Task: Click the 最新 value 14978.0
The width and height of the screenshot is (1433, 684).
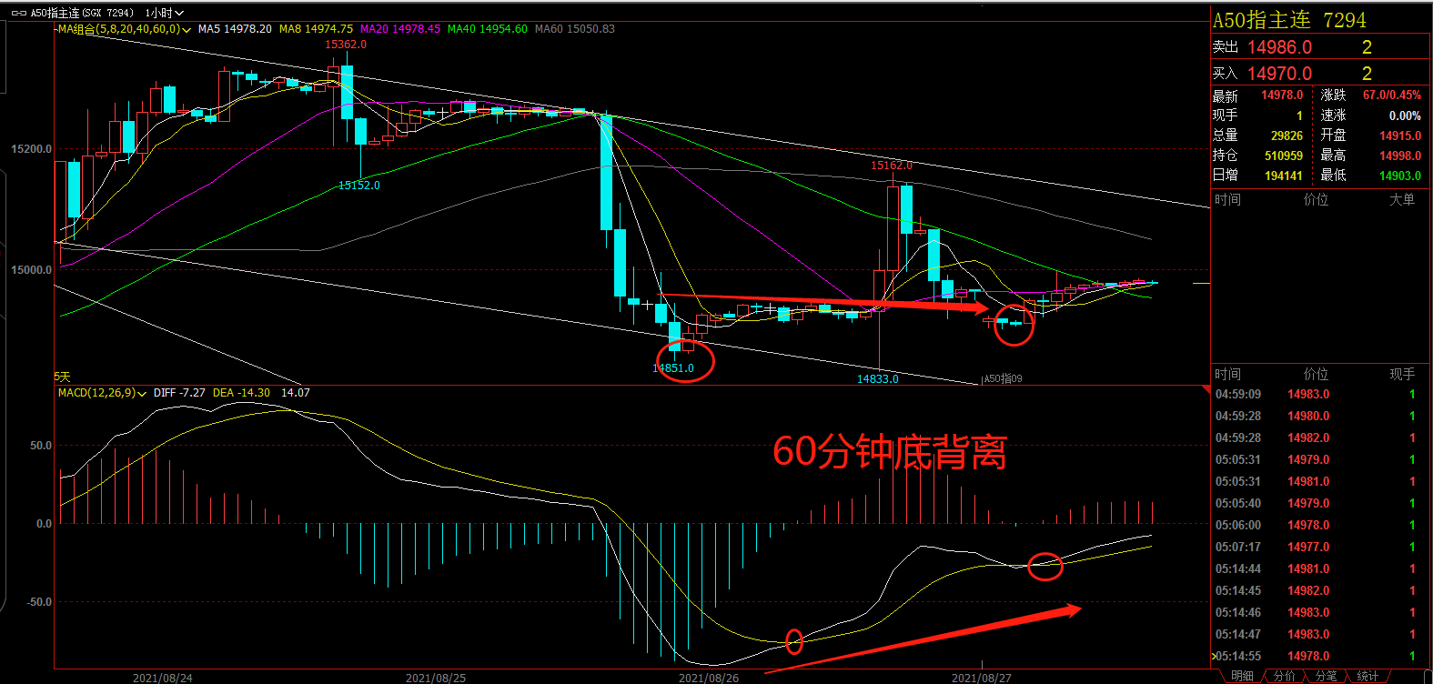Action: (1282, 96)
